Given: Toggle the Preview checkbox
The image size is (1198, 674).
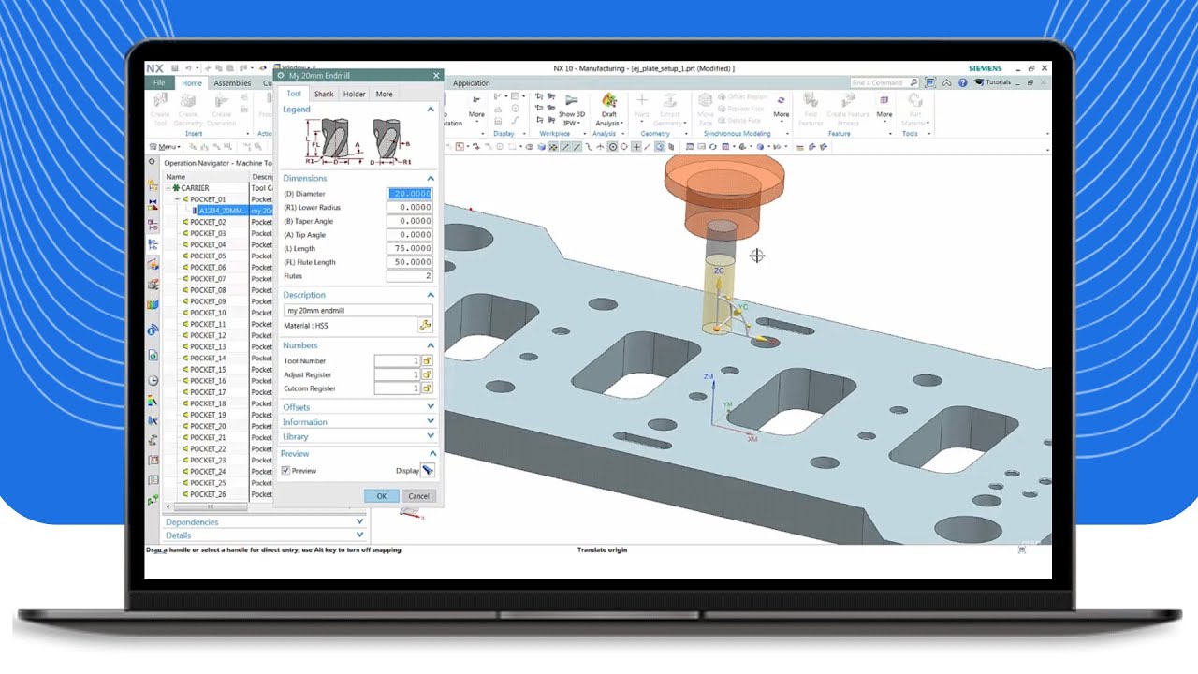Looking at the screenshot, I should [x=286, y=470].
